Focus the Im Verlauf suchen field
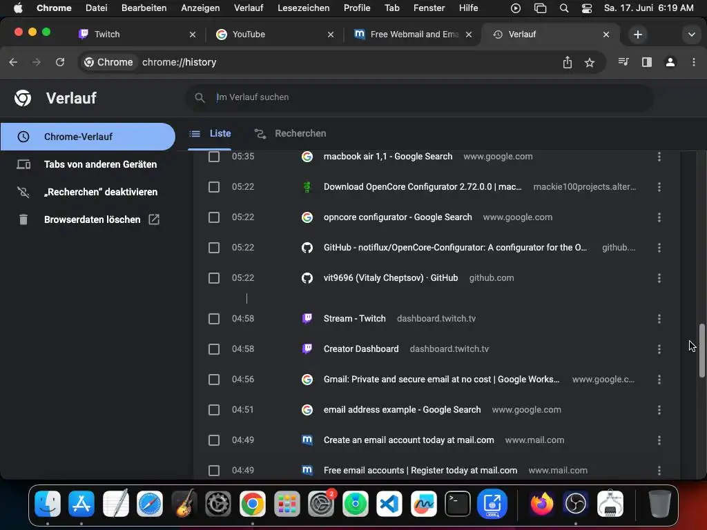 [419, 97]
